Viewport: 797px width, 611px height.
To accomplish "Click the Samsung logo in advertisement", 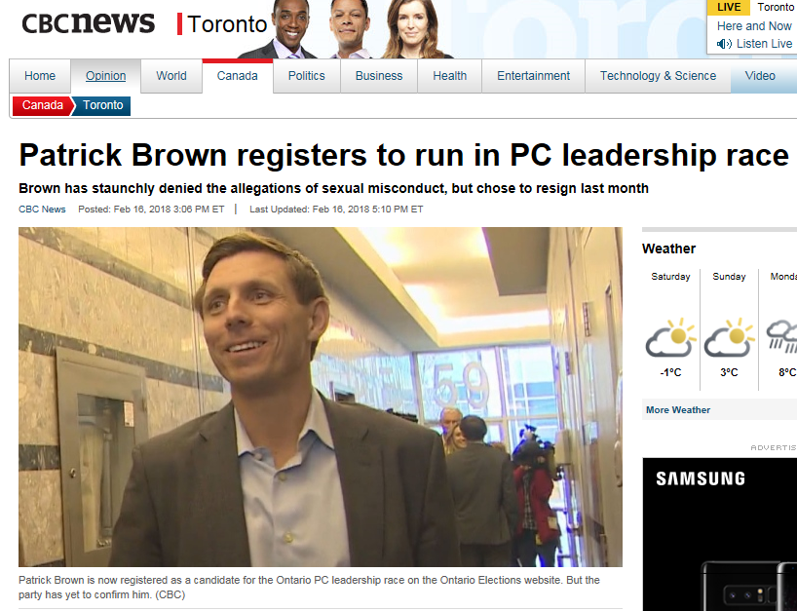I will 701,478.
